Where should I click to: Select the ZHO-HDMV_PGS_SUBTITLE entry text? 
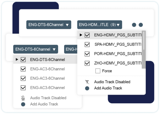click(x=118, y=63)
